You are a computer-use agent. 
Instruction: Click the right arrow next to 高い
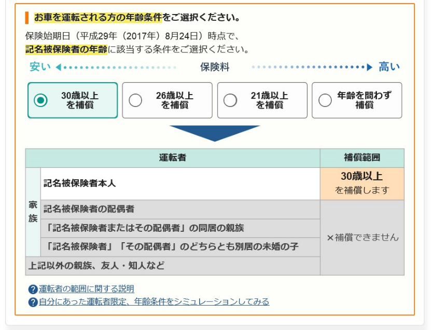click(370, 67)
